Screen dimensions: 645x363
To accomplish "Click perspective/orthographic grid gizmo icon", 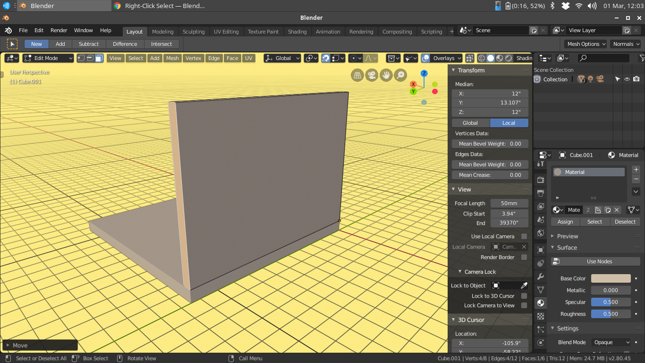I will [x=357, y=75].
